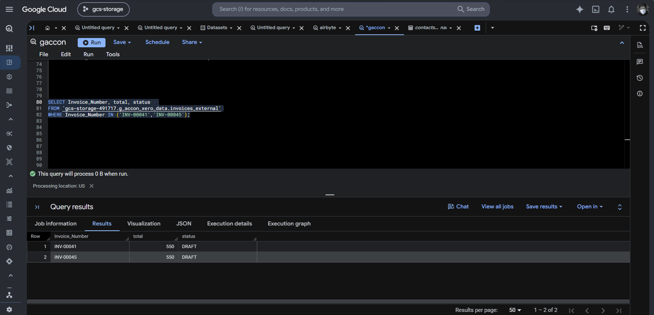Select the INV-00045 cell in results

90,257
